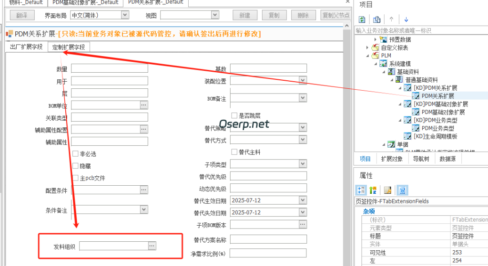Click the [KD]PDM业务类型 node icon
Viewport: 488px width, 266px height.
point(407,120)
